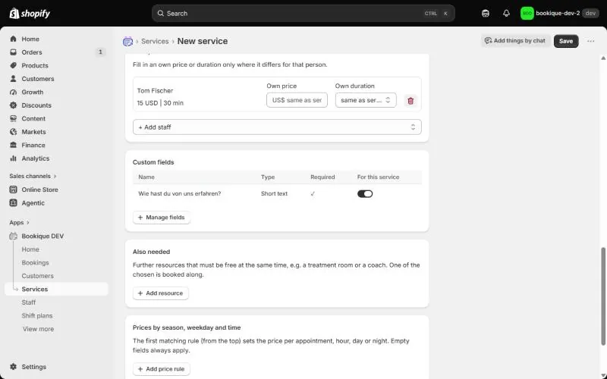Click the page vertical scrollbar thumb
The image size is (607, 379).
603,296
